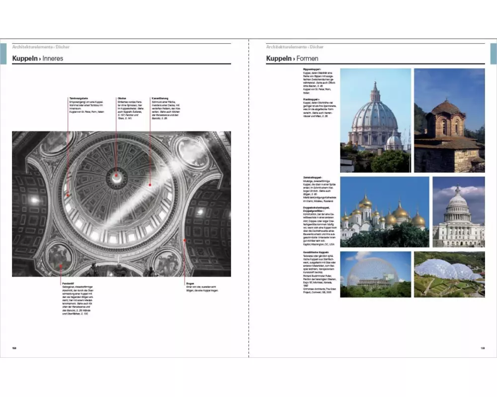Click right page 'Architekturelemente › Dächer' breadcrumb

coord(295,47)
